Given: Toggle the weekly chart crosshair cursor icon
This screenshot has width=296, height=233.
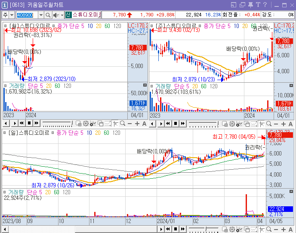Looking at the screenshot, I should pyautogui.click(x=262, y=124).
